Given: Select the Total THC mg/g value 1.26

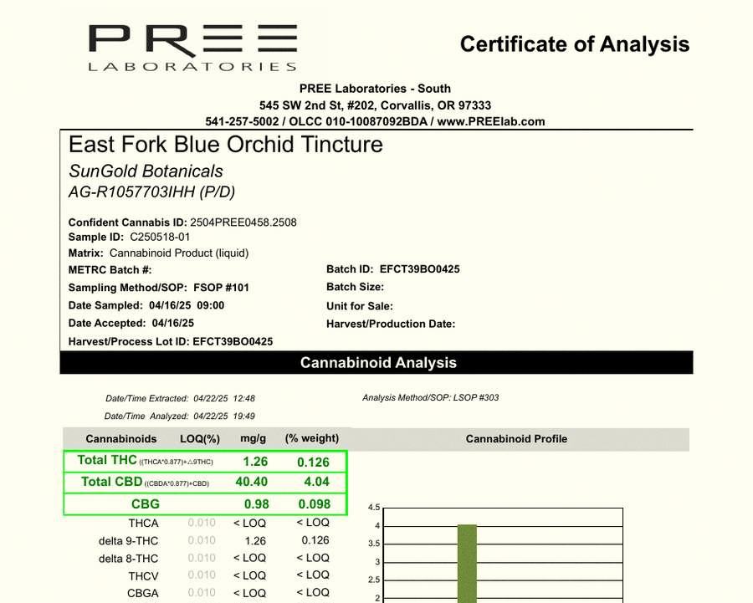Looking at the screenshot, I should coord(255,462).
